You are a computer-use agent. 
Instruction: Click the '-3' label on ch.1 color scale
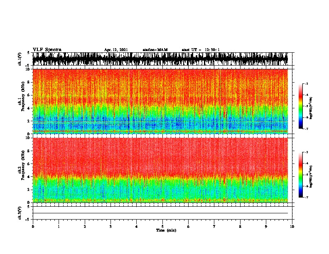[x=306, y=84]
